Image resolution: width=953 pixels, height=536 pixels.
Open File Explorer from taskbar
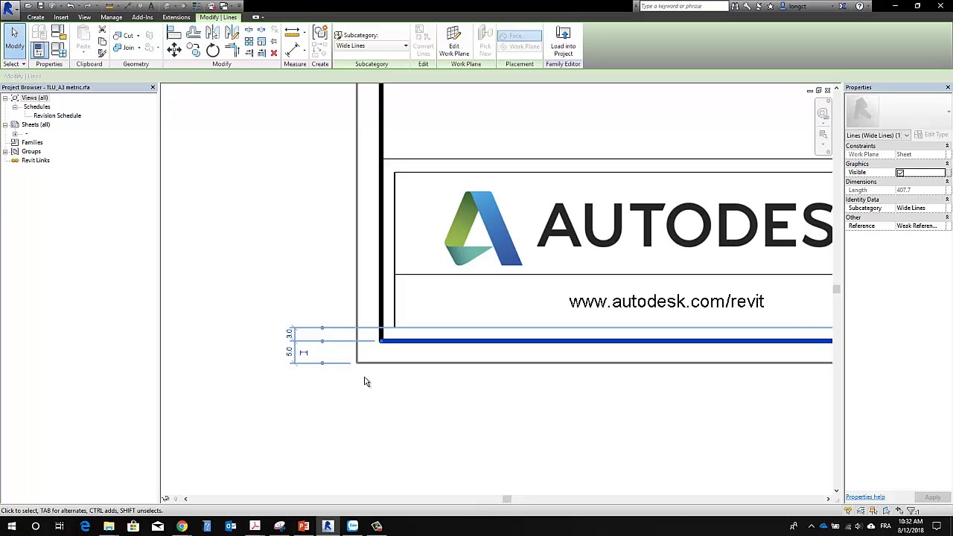point(109,526)
